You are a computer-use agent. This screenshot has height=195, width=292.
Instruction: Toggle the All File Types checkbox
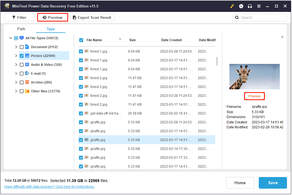[16, 38]
